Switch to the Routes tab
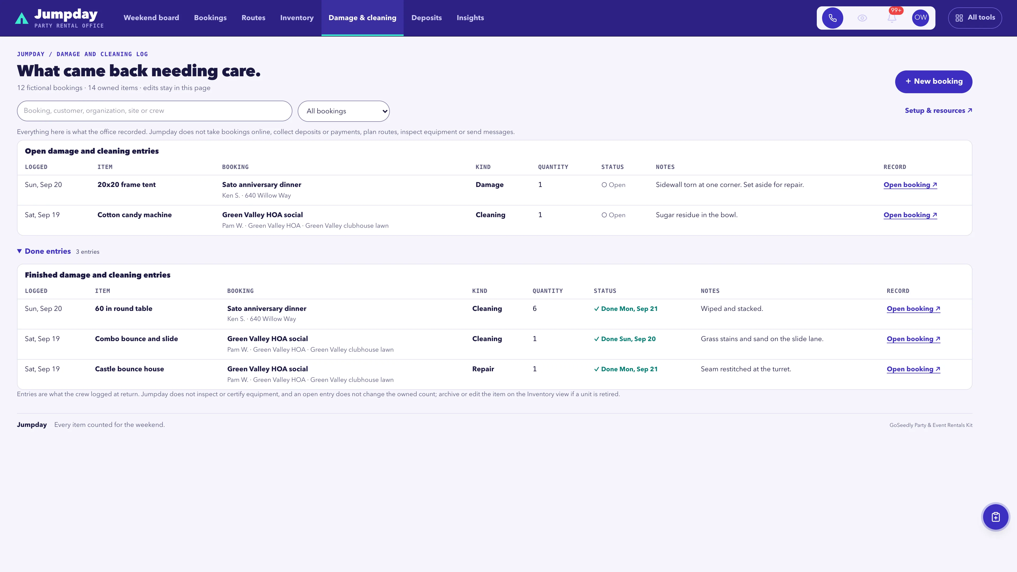The image size is (1017, 572). point(253,18)
